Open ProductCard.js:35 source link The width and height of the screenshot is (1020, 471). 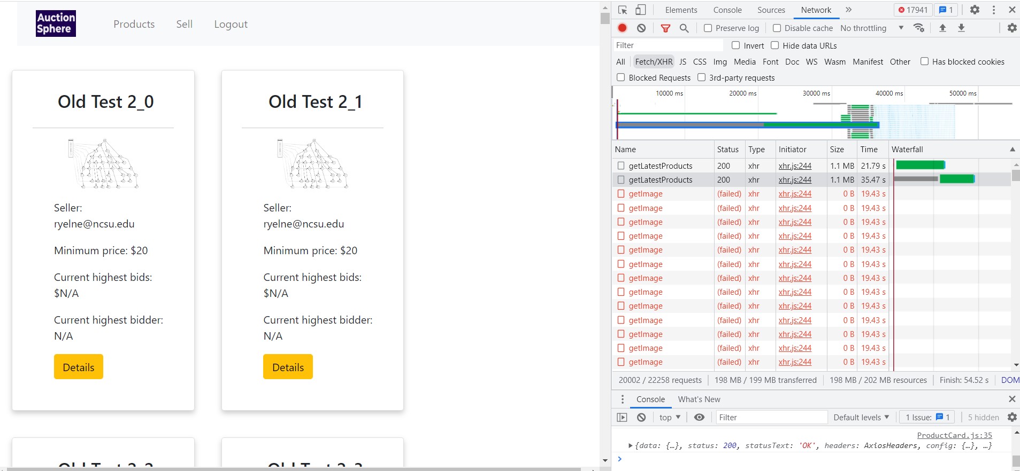(x=954, y=435)
